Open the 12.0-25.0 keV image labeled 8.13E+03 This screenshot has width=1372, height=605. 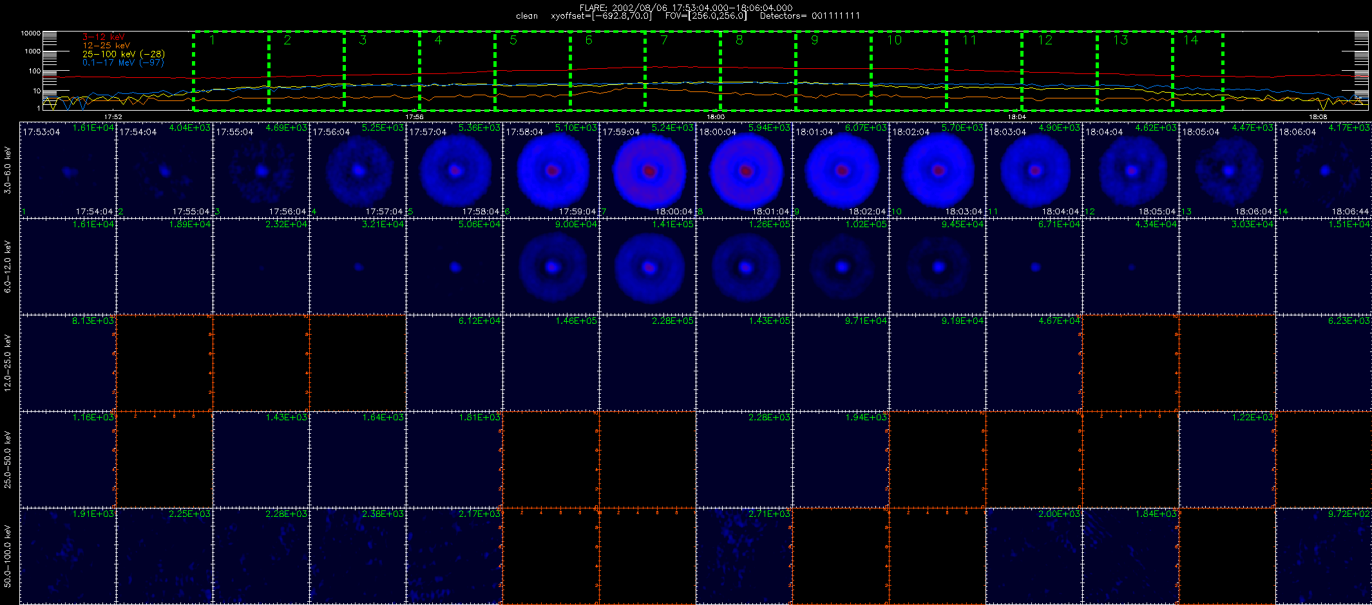[x=68, y=363]
